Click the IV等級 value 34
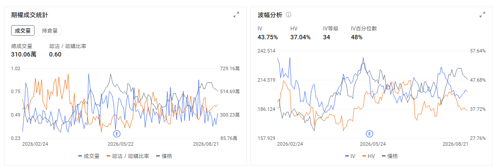Viewport: 493px width, 166px height. tap(326, 38)
